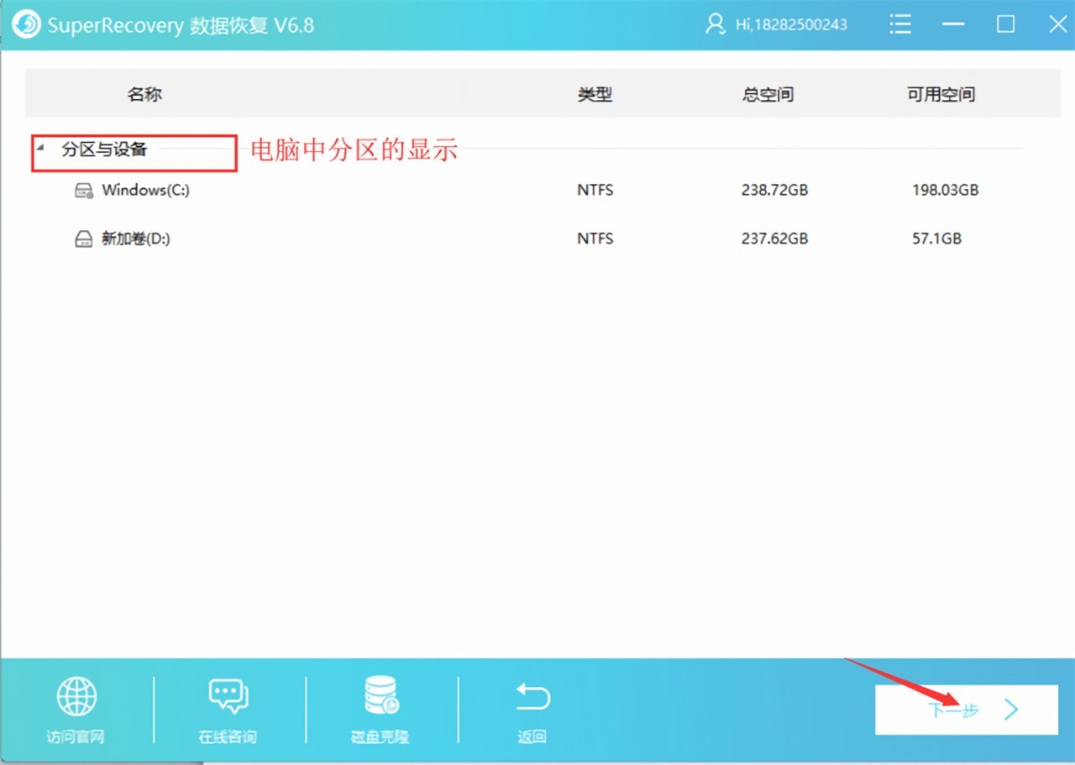
Task: Click the SuperRecovery app logo icon
Action: pos(26,24)
